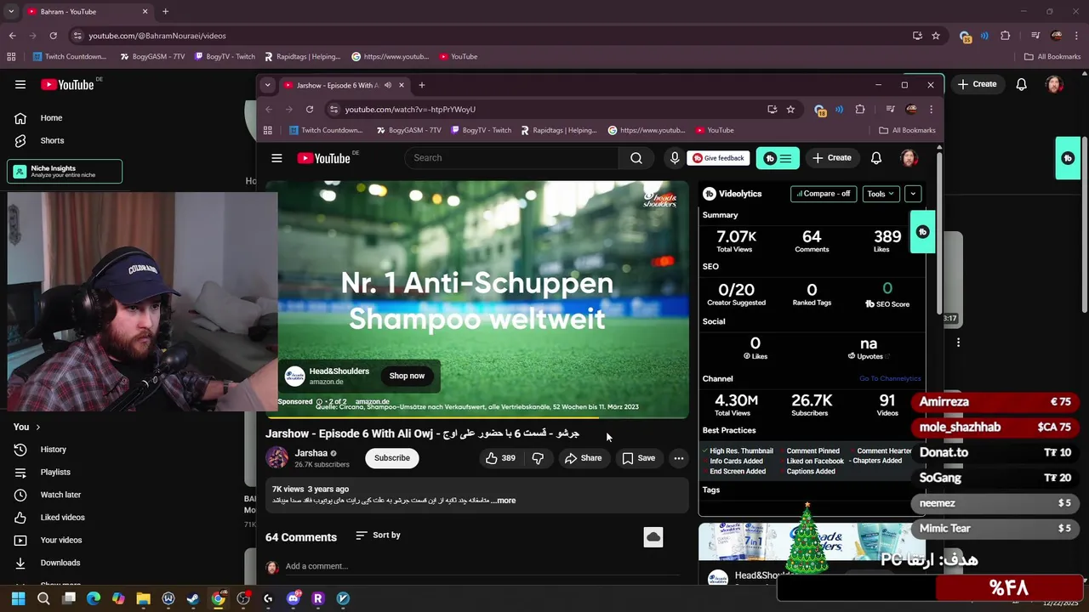Viewport: 1089px width, 612px height.
Task: Dislike the video using thumbs down icon
Action: (x=538, y=458)
